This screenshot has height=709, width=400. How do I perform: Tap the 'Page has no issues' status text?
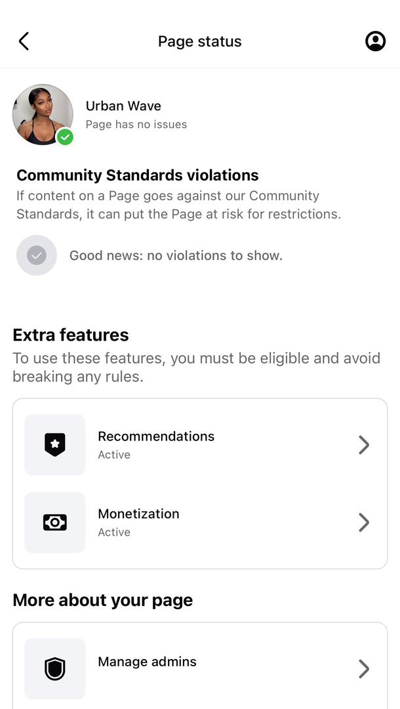pos(136,125)
